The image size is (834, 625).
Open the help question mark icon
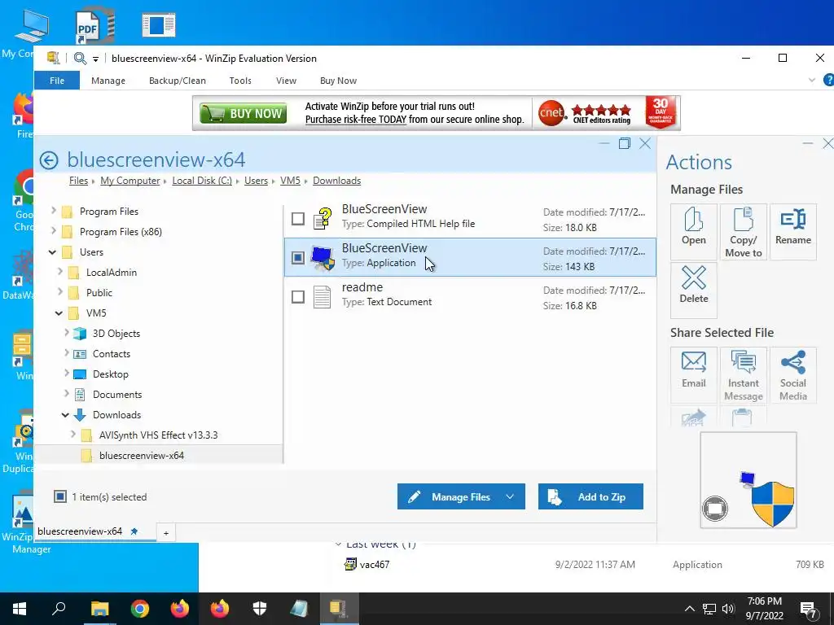click(x=828, y=81)
